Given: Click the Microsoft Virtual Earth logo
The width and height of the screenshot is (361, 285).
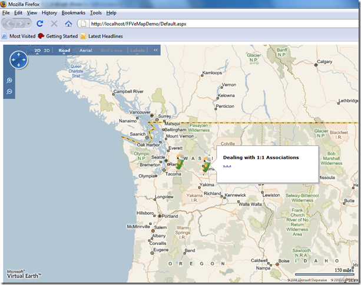Looking at the screenshot, I should point(24,274).
